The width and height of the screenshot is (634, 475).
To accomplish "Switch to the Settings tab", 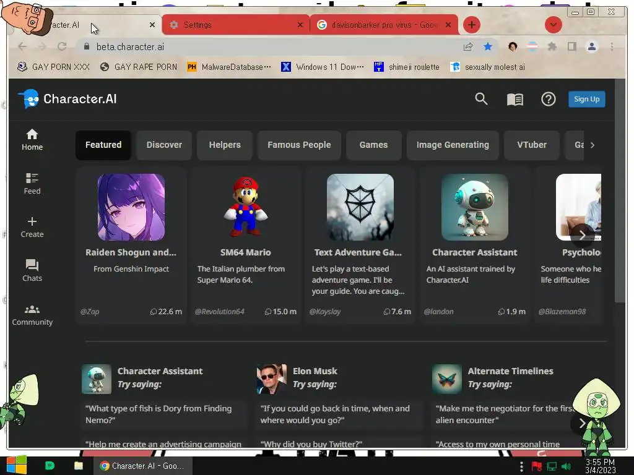I will [236, 25].
